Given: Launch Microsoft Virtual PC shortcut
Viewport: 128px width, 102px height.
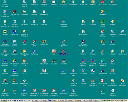Looking at the screenshot, I should [x=25, y=2].
